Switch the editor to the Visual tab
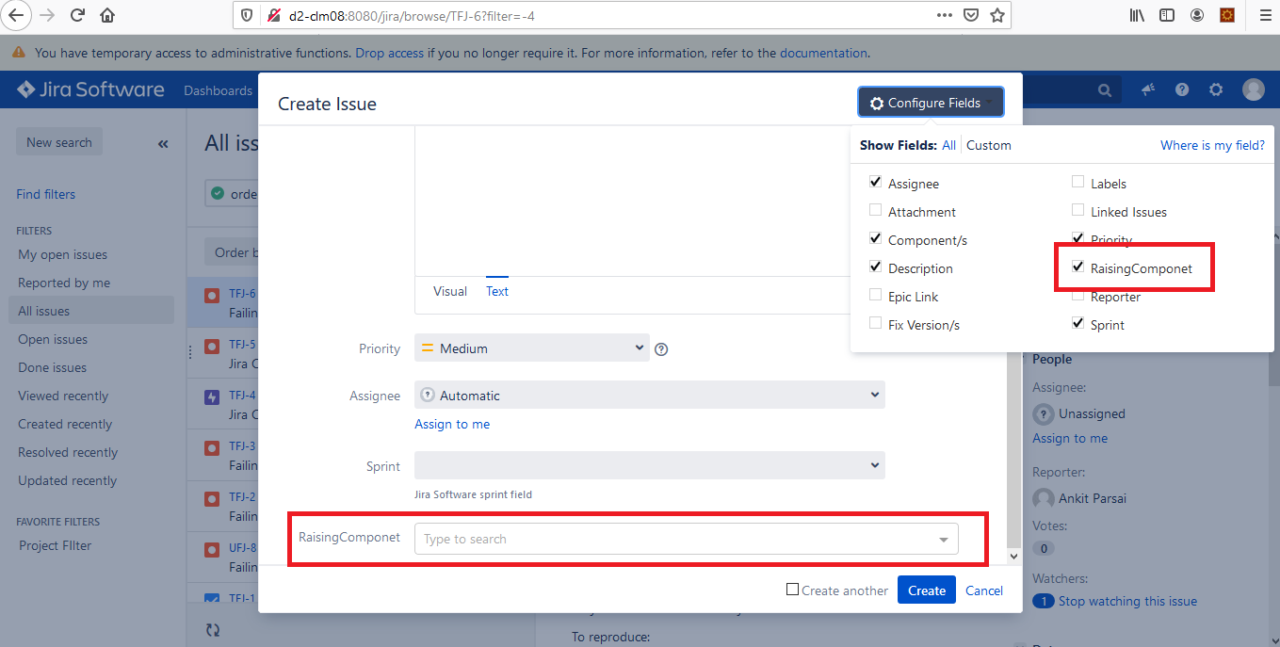The width and height of the screenshot is (1280, 647). 450,292
